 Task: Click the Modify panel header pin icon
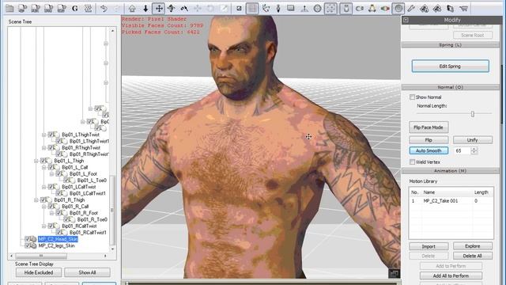406,20
